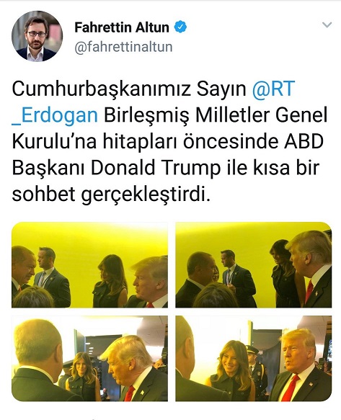Viewport: 341px width, 420px height.
Task: Open the Fahrettin Altun display name
Action: tap(122, 27)
